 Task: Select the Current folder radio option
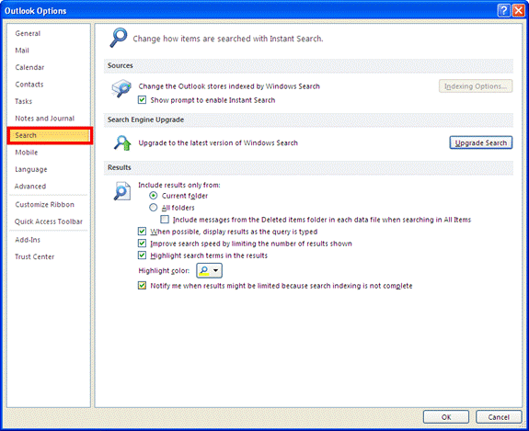153,196
